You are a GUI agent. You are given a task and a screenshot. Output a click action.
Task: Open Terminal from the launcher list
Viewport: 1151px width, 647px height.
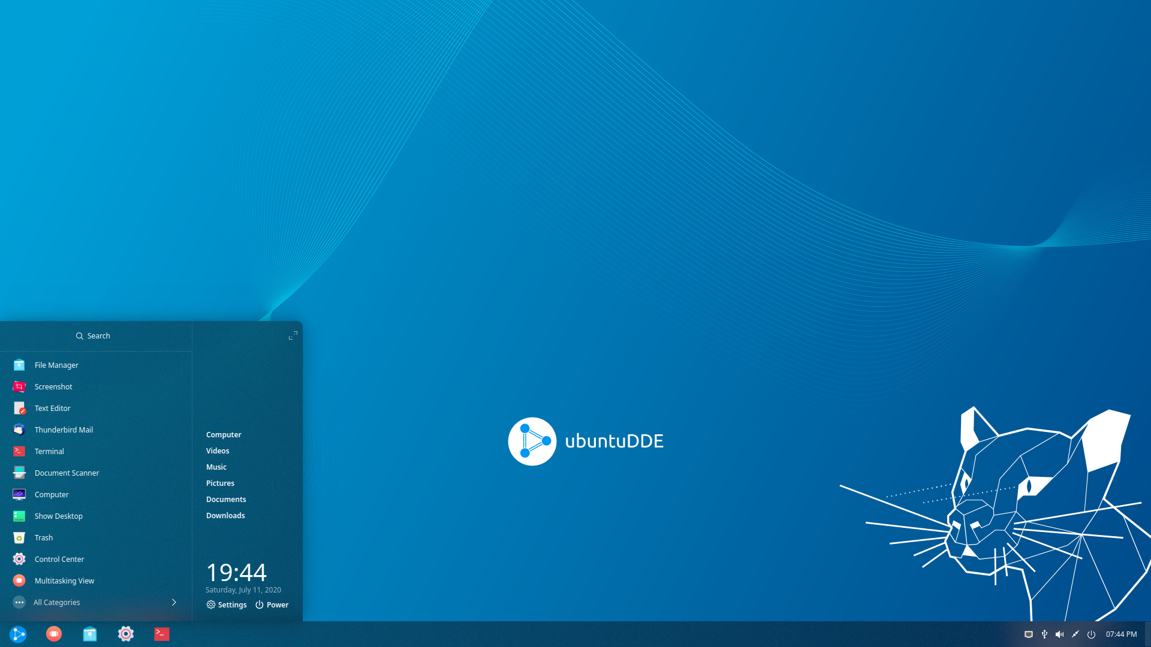point(96,451)
